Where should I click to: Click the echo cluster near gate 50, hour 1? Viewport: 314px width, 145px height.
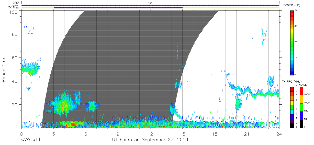30,69
